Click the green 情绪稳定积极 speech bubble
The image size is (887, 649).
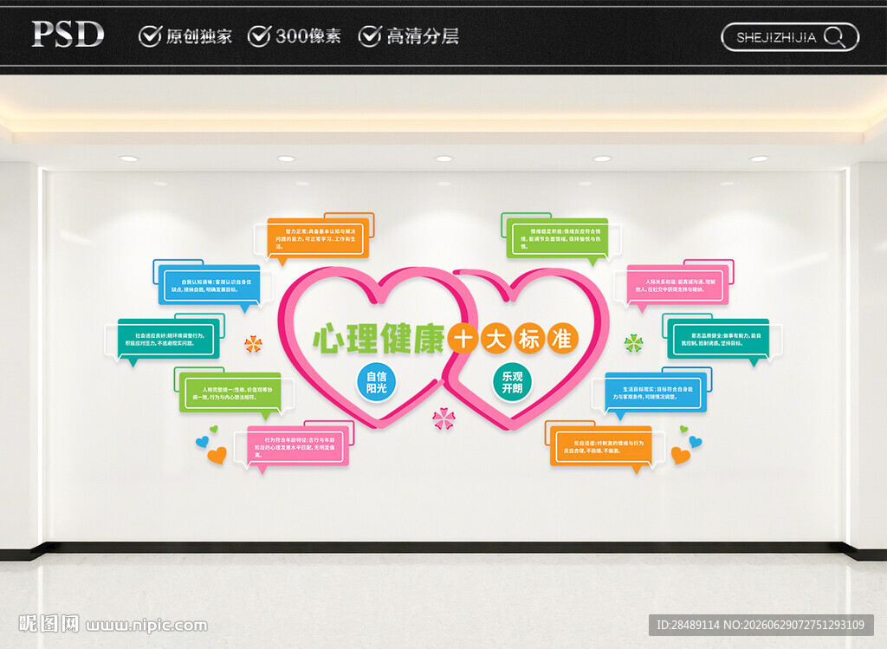(x=557, y=239)
